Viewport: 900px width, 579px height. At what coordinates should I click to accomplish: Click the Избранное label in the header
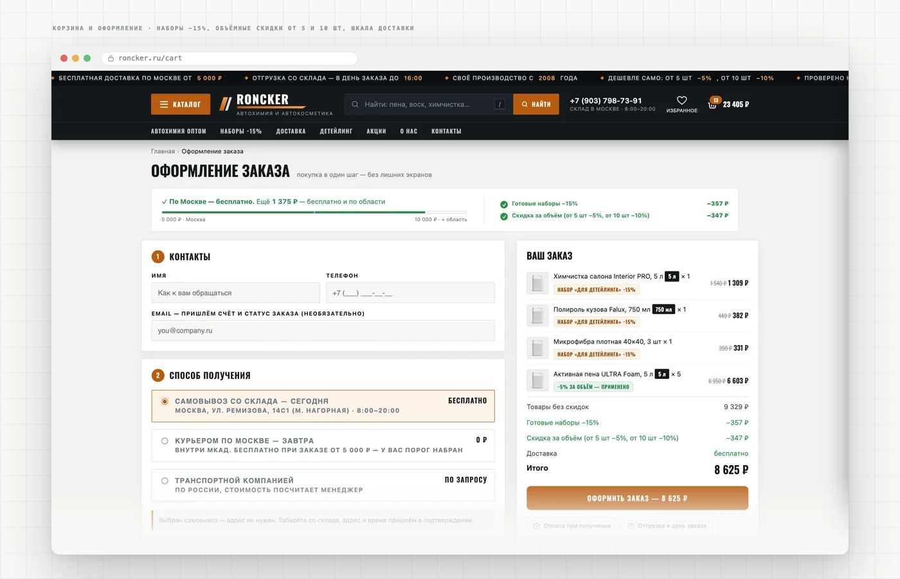pyautogui.click(x=682, y=111)
